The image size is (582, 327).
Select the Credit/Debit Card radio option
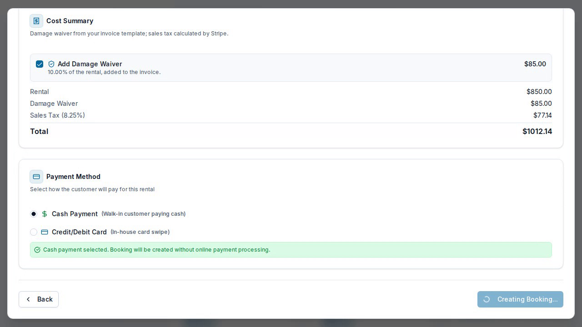[34, 232]
